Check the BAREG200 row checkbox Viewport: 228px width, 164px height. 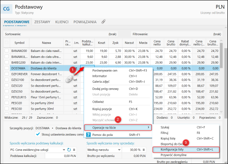click(7, 62)
